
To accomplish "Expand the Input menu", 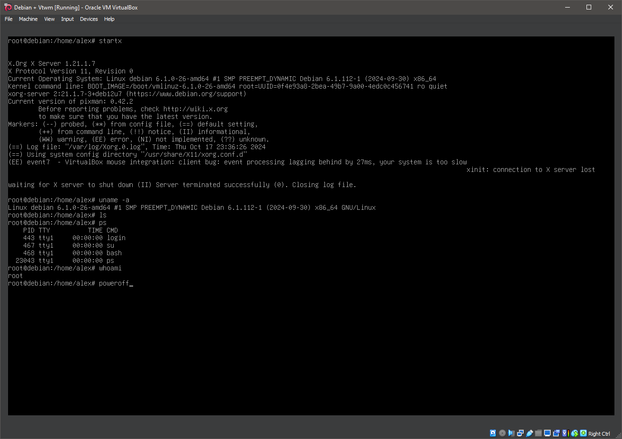I will [x=67, y=19].
